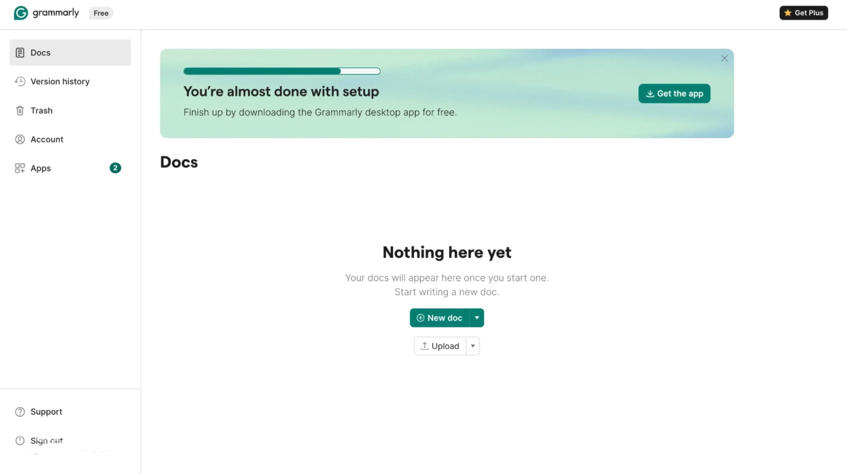This screenshot has height=474, width=847.
Task: Click the grammarly wordmark text
Action: pyautogui.click(x=56, y=13)
